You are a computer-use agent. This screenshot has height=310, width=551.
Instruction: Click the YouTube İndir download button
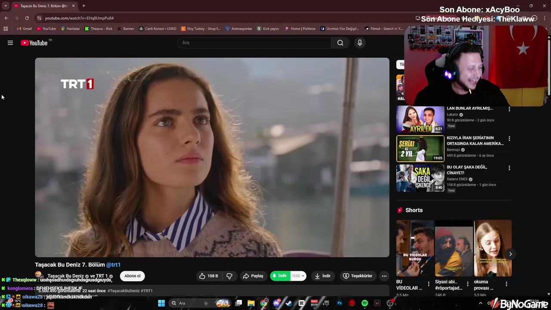pyautogui.click(x=323, y=276)
